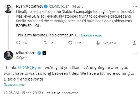Open Ryan McCaffrey's profile avatar
Image resolution: width=140 pixels, height=97 pixels.
(x=8, y=9)
